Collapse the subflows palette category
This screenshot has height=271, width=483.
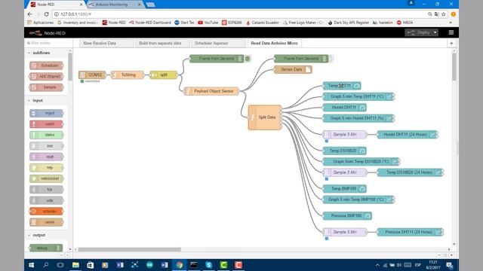pos(39,53)
